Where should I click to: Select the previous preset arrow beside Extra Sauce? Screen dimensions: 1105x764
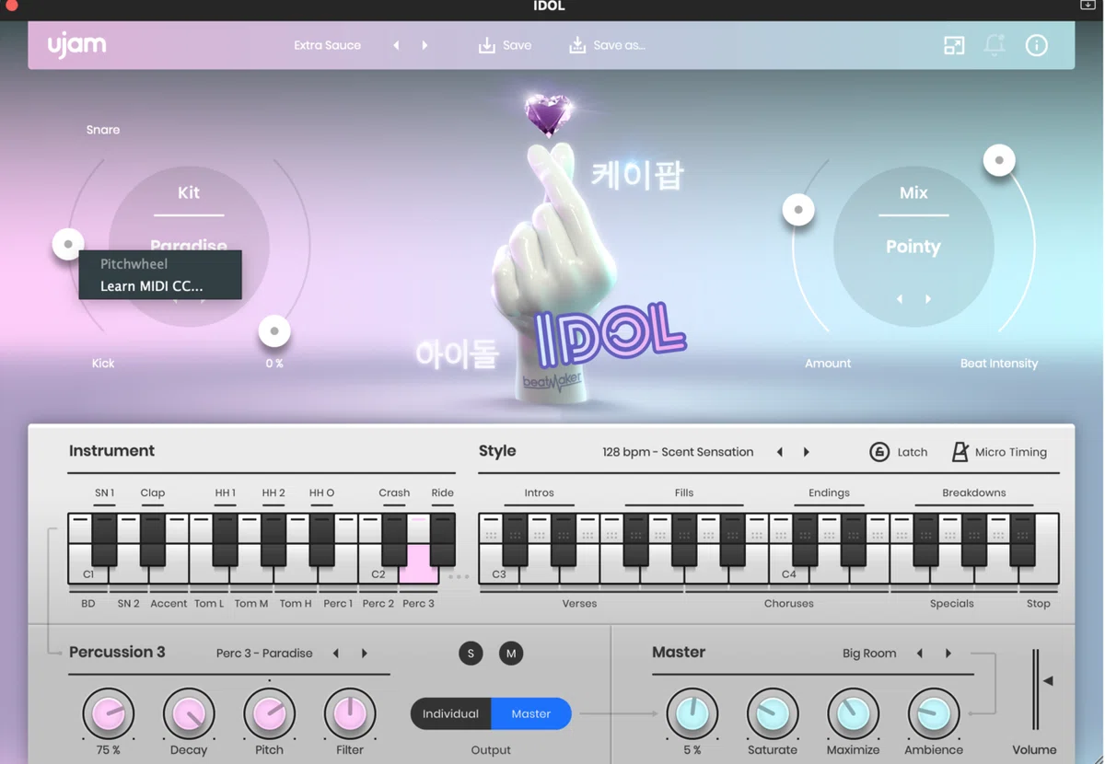point(396,45)
